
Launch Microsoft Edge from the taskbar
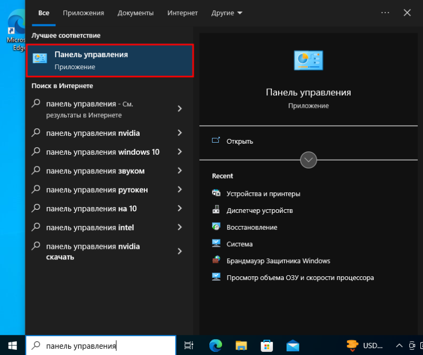coord(216,345)
